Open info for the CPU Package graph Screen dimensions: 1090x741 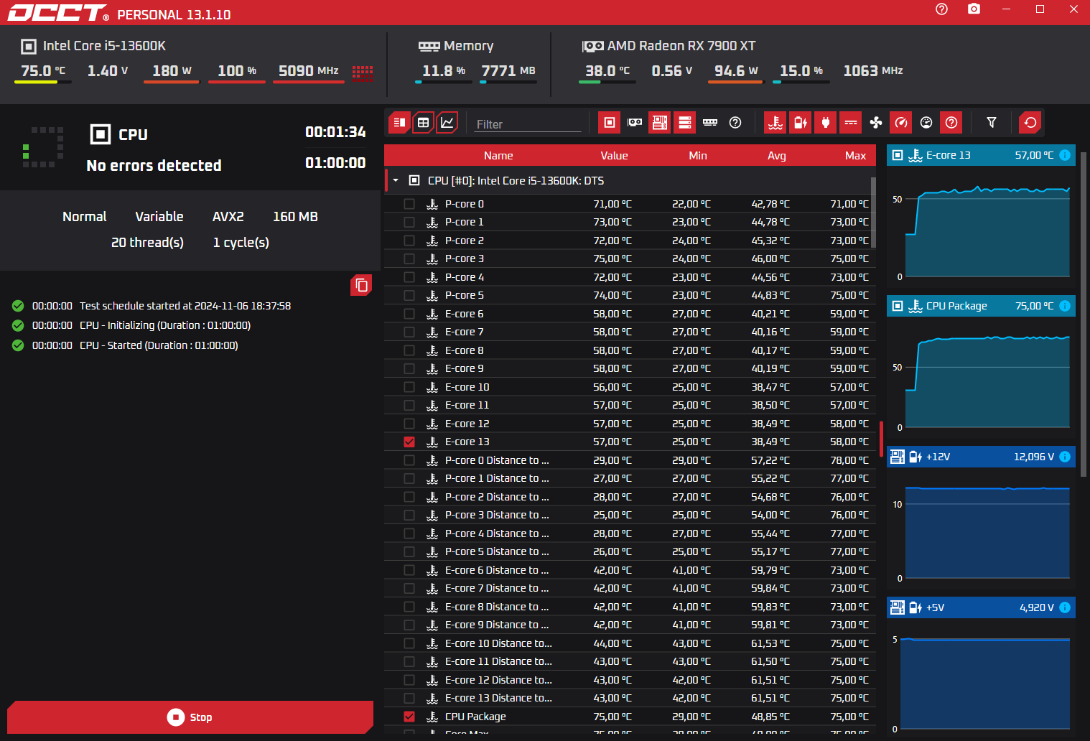(x=1065, y=306)
